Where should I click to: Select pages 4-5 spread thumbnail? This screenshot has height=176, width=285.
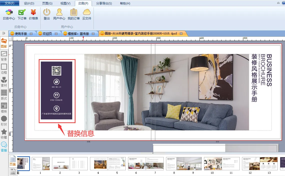108,164
